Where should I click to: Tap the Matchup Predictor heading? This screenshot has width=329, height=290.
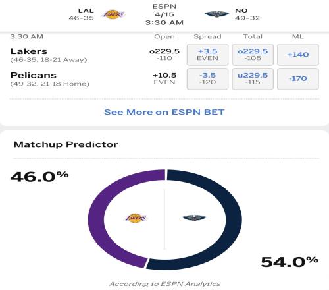click(66, 144)
